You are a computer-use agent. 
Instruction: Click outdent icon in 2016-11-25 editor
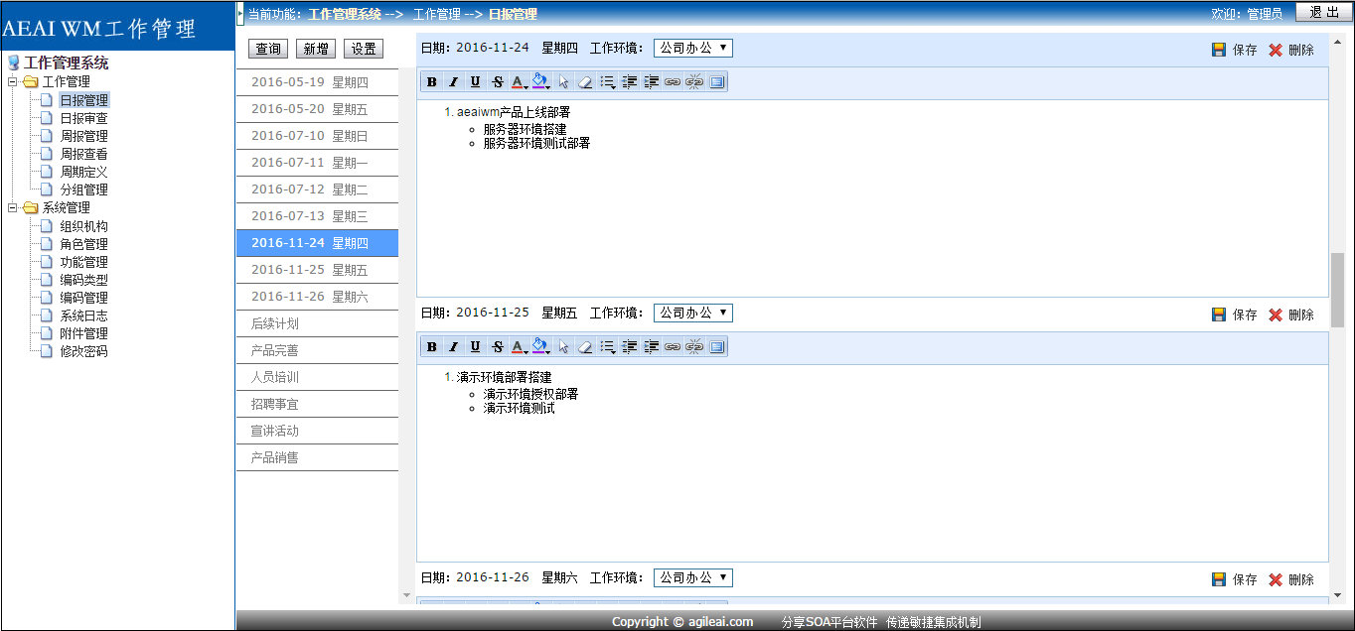tap(629, 347)
